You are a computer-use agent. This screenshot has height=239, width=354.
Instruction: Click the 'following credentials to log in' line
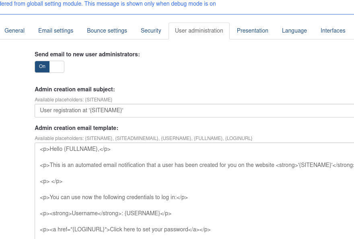pyautogui.click(x=114, y=197)
